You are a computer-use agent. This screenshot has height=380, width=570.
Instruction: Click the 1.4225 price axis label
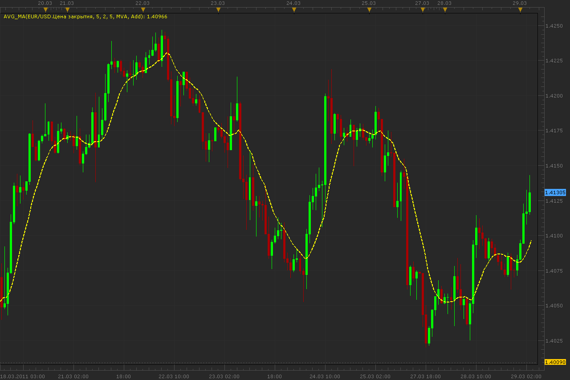click(x=554, y=61)
